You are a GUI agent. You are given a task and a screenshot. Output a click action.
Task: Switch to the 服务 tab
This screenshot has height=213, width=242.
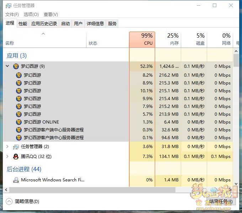point(112,24)
